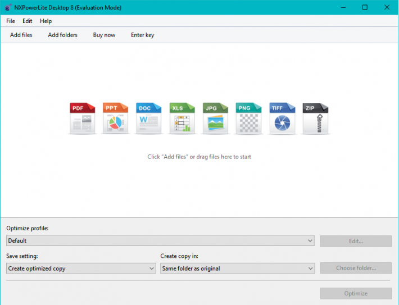Open the Edit menu

pos(27,21)
